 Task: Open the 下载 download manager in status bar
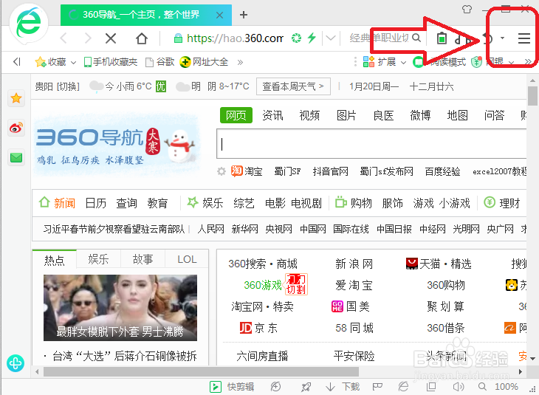pos(343,387)
